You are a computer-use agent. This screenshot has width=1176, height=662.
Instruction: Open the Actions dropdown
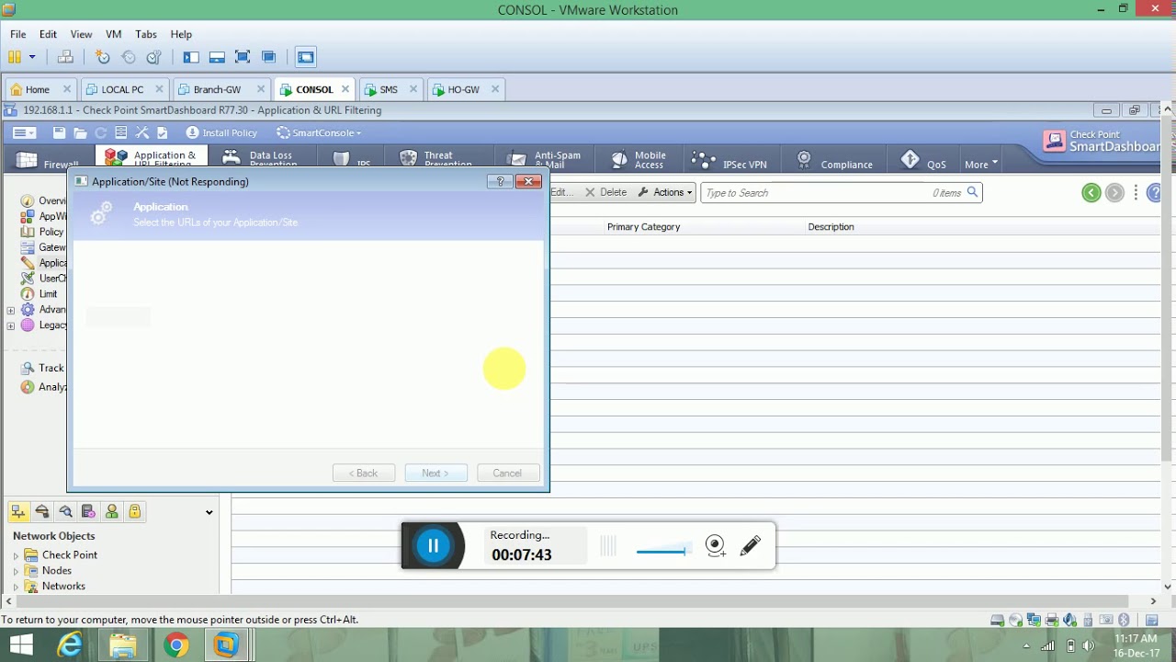tap(665, 192)
